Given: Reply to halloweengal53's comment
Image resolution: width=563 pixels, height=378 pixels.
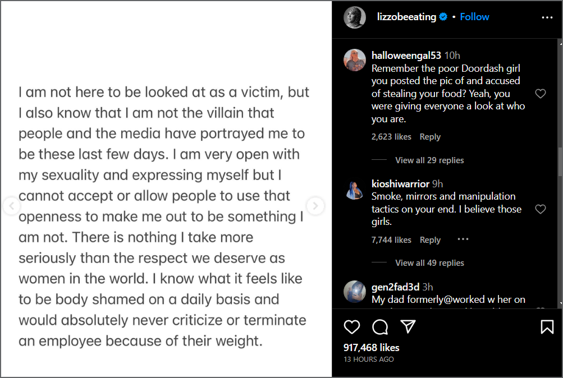Looking at the screenshot, I should click(430, 137).
